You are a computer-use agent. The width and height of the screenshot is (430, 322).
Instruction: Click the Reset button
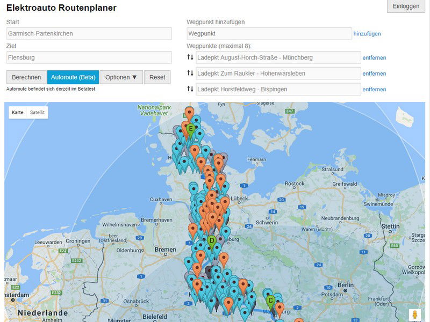157,77
